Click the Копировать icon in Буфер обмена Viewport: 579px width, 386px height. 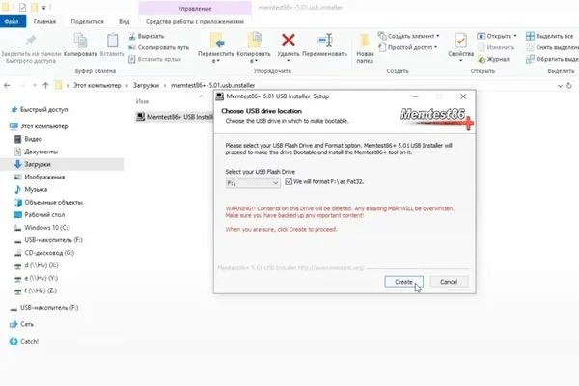80,45
